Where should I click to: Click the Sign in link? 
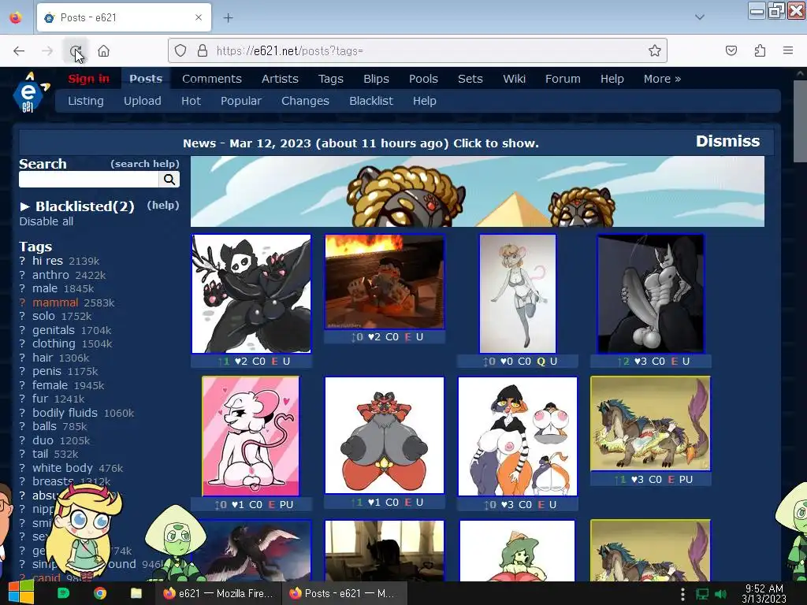pyautogui.click(x=88, y=79)
